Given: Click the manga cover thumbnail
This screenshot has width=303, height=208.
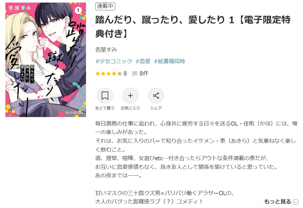Looking at the screenshot, I should [46, 60].
